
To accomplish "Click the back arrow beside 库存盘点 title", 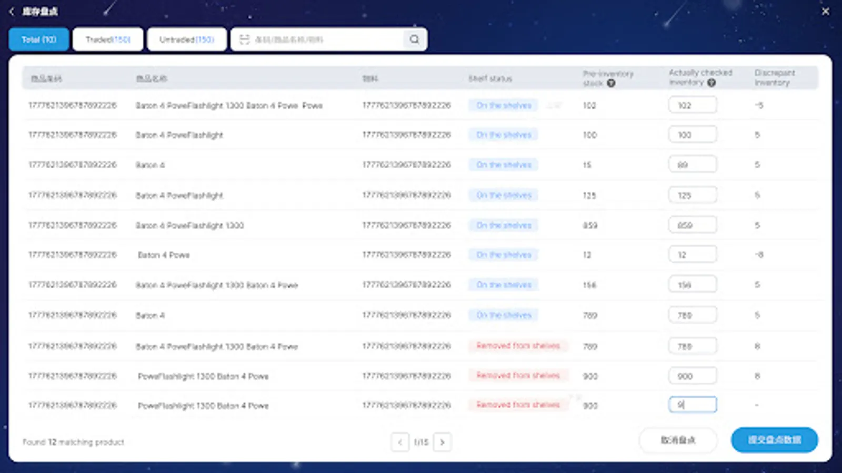I will [x=12, y=11].
